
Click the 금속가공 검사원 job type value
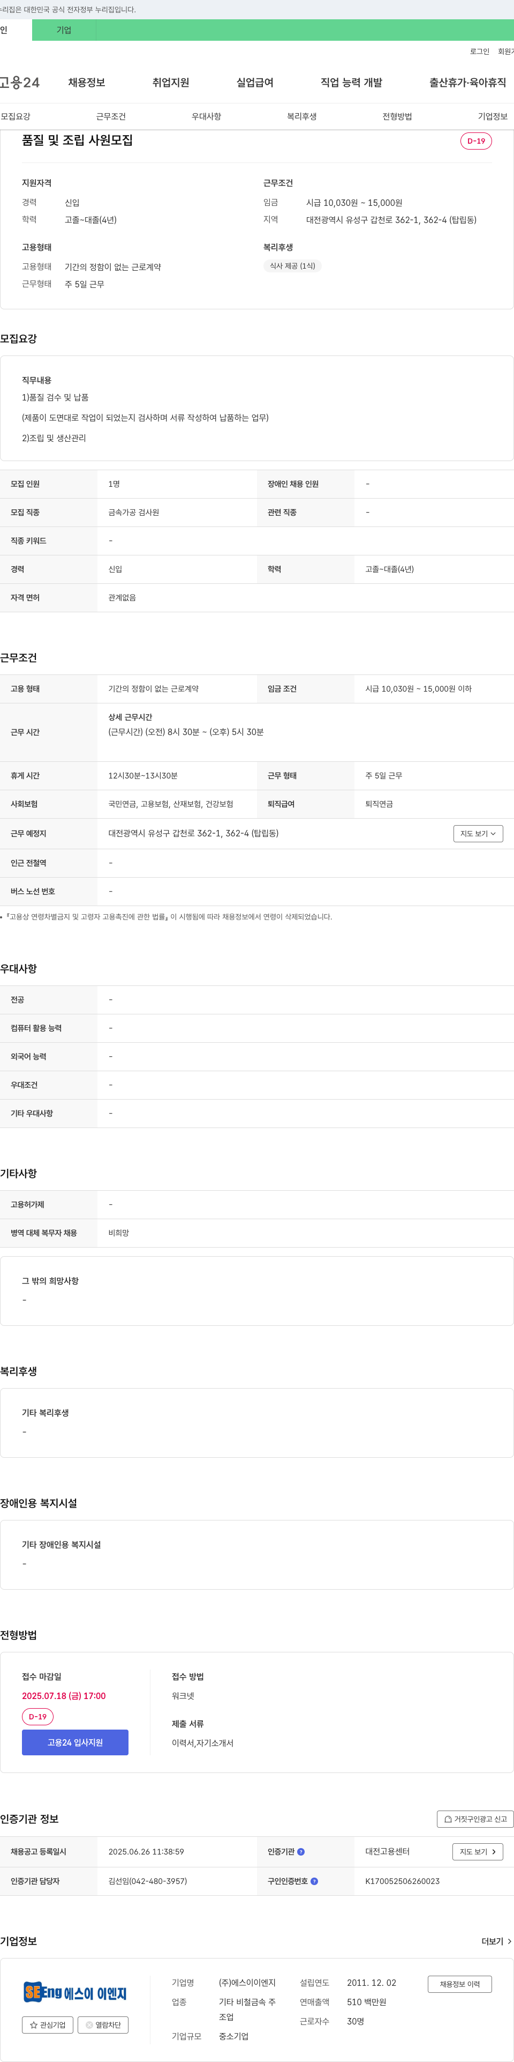coord(134,513)
